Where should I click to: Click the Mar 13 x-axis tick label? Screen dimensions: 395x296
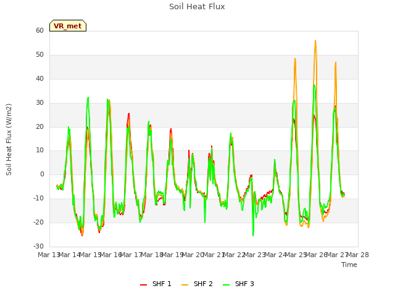(x=48, y=255)
